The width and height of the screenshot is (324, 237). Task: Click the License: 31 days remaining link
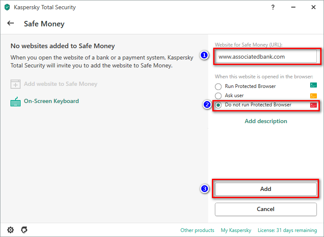coord(287,230)
